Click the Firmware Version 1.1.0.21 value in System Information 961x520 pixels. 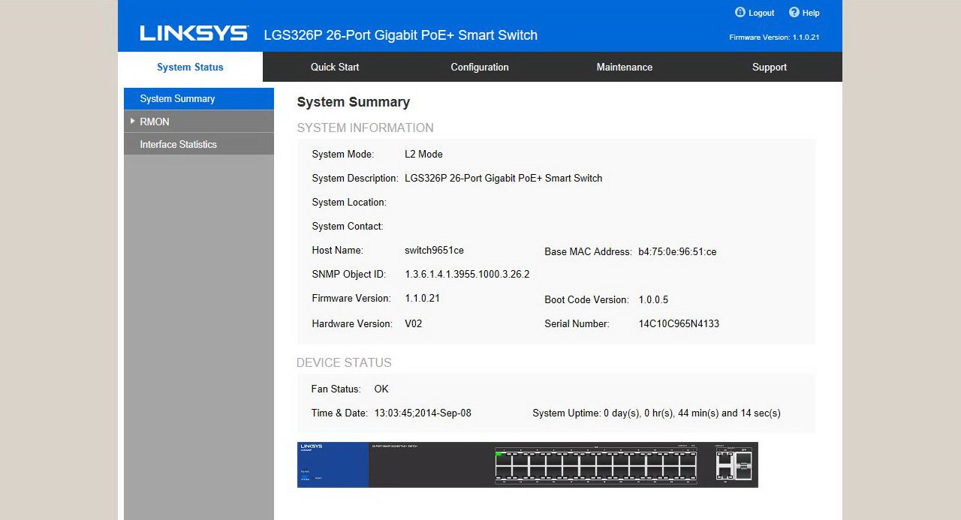point(422,298)
